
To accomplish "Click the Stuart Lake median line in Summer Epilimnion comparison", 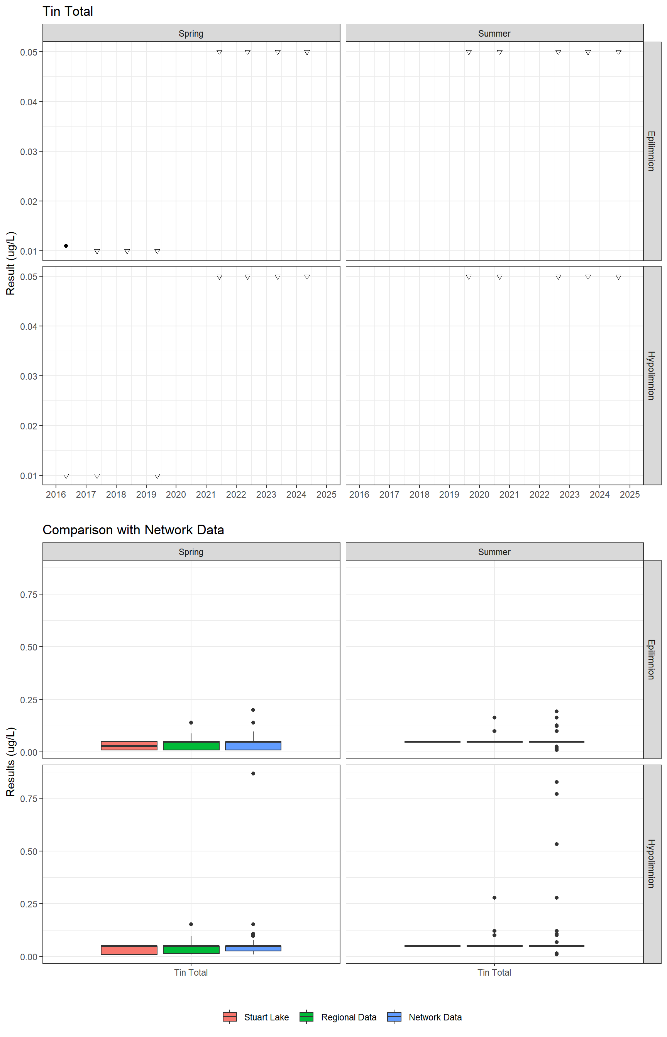I will tap(432, 741).
